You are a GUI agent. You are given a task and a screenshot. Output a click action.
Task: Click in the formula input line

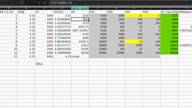coord(121,3)
